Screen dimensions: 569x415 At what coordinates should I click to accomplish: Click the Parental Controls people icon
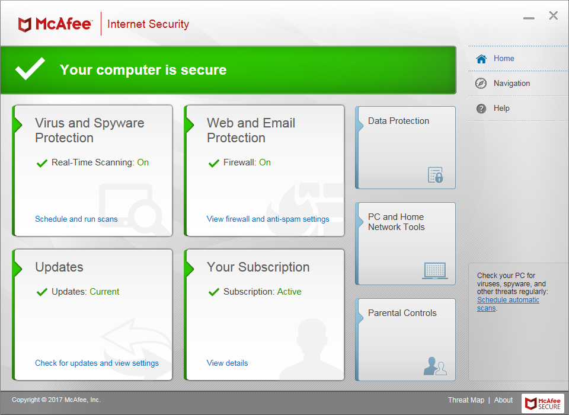click(x=435, y=366)
